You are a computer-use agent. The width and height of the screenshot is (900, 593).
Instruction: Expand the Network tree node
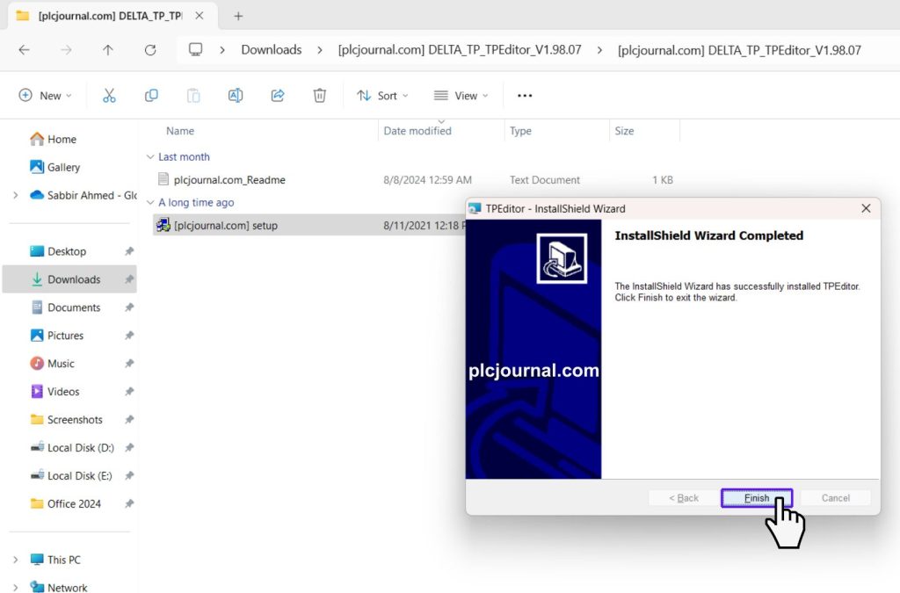pyautogui.click(x=16, y=587)
